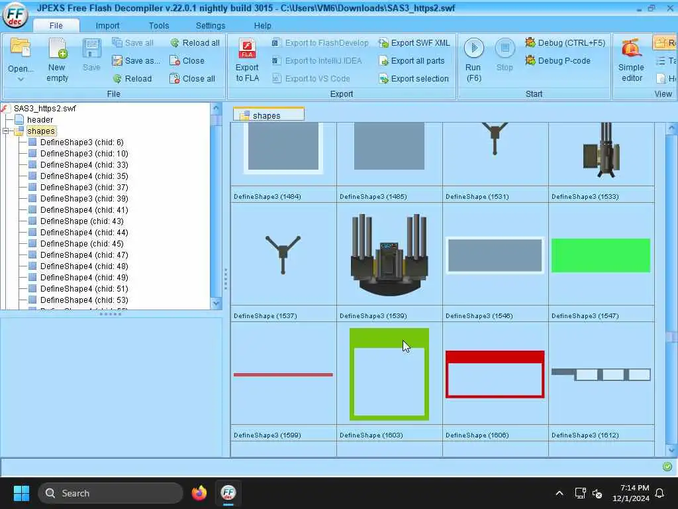Open the File ribbon tab
The height and width of the screenshot is (509, 678).
click(x=56, y=26)
